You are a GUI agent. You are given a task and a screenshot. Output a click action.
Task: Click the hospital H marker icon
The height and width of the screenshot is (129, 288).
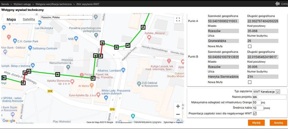9,37
